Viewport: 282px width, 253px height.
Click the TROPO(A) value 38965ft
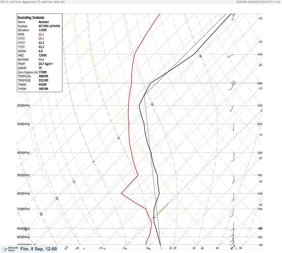click(43, 76)
